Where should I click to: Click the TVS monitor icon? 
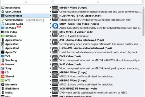[x=3, y=56]
